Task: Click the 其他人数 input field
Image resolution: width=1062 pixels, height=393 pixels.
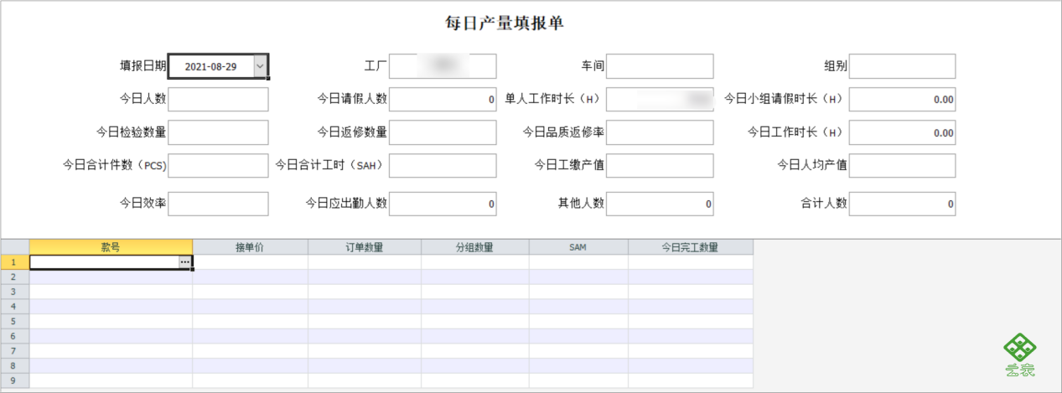Action: pos(660,204)
